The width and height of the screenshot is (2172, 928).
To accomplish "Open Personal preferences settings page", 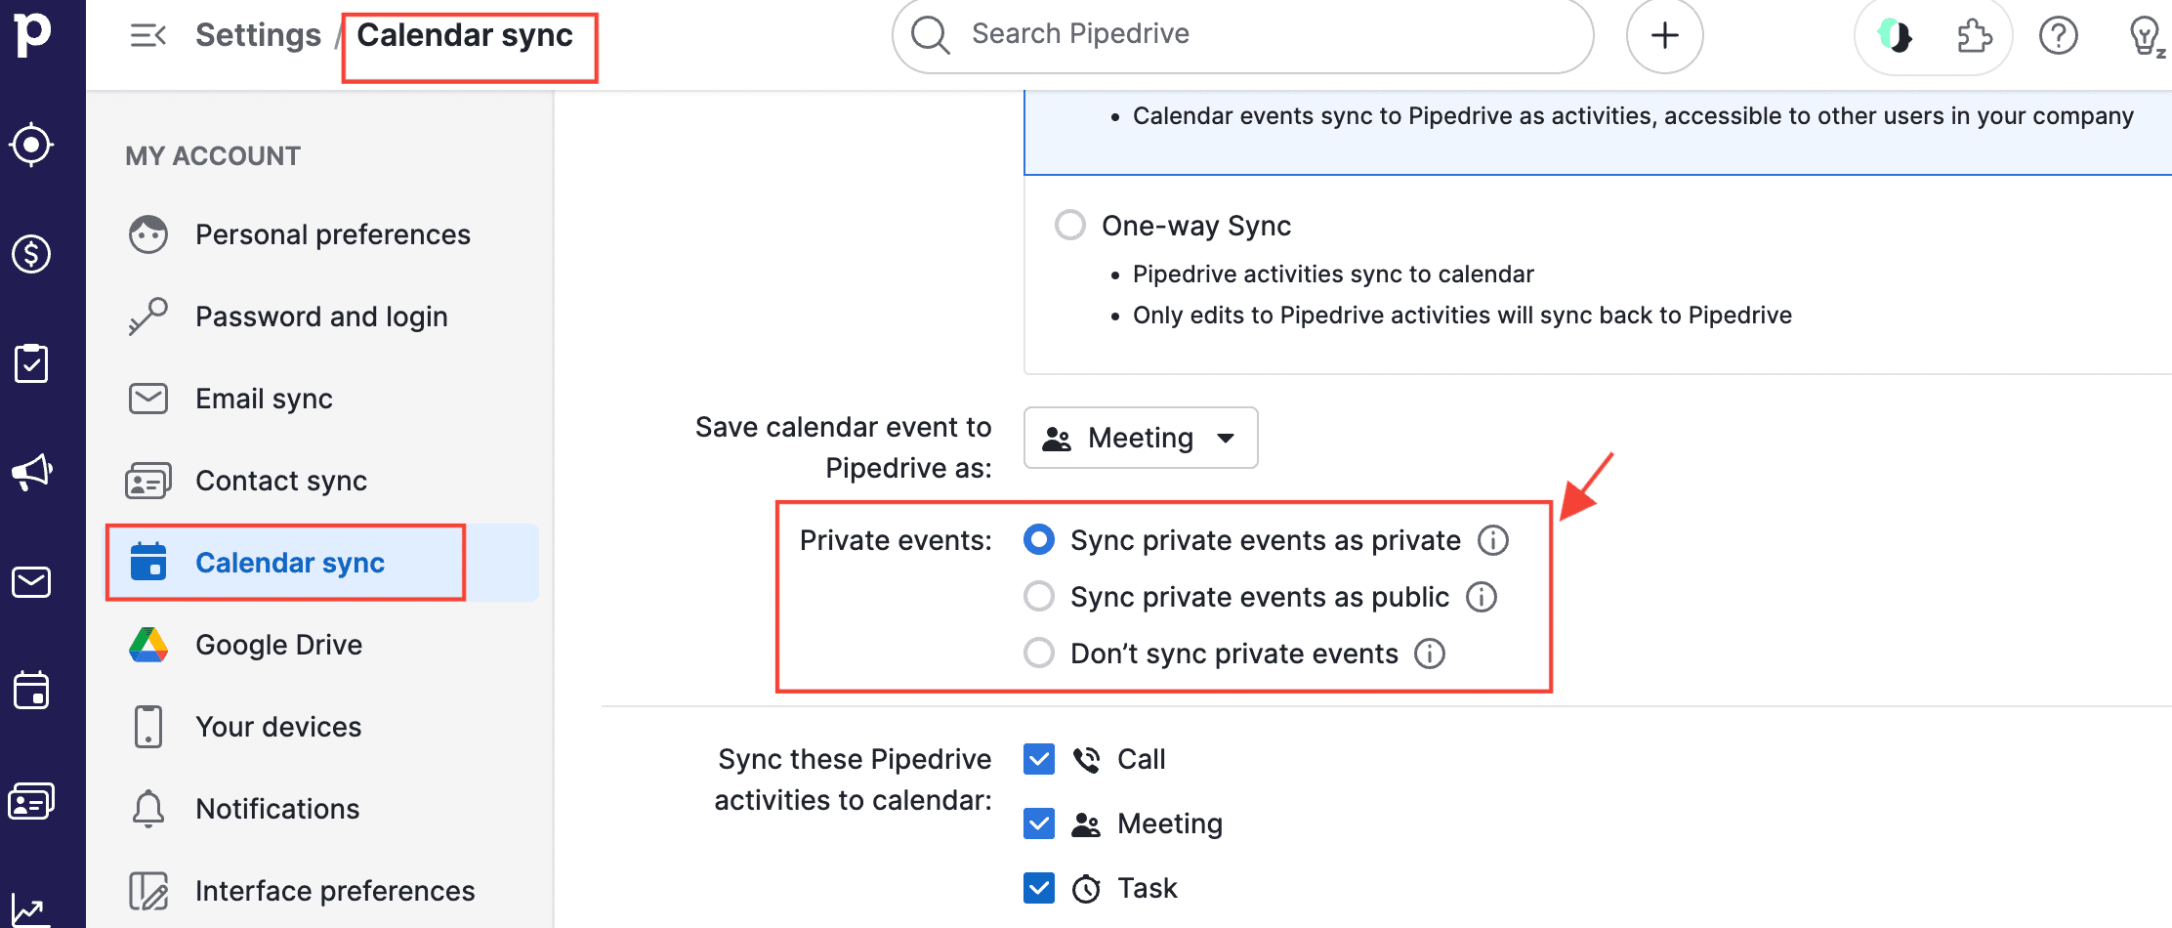I will pyautogui.click(x=332, y=234).
